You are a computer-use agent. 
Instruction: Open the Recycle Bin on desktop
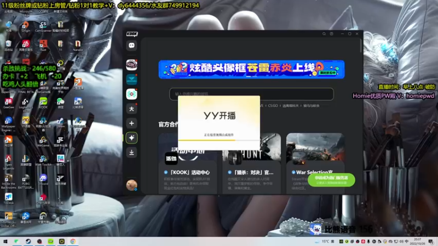pos(8,45)
